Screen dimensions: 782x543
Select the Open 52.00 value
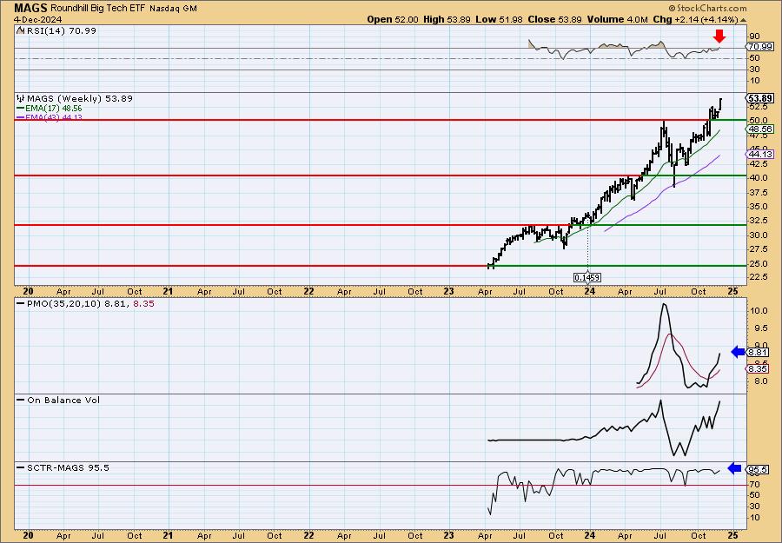[x=393, y=19]
